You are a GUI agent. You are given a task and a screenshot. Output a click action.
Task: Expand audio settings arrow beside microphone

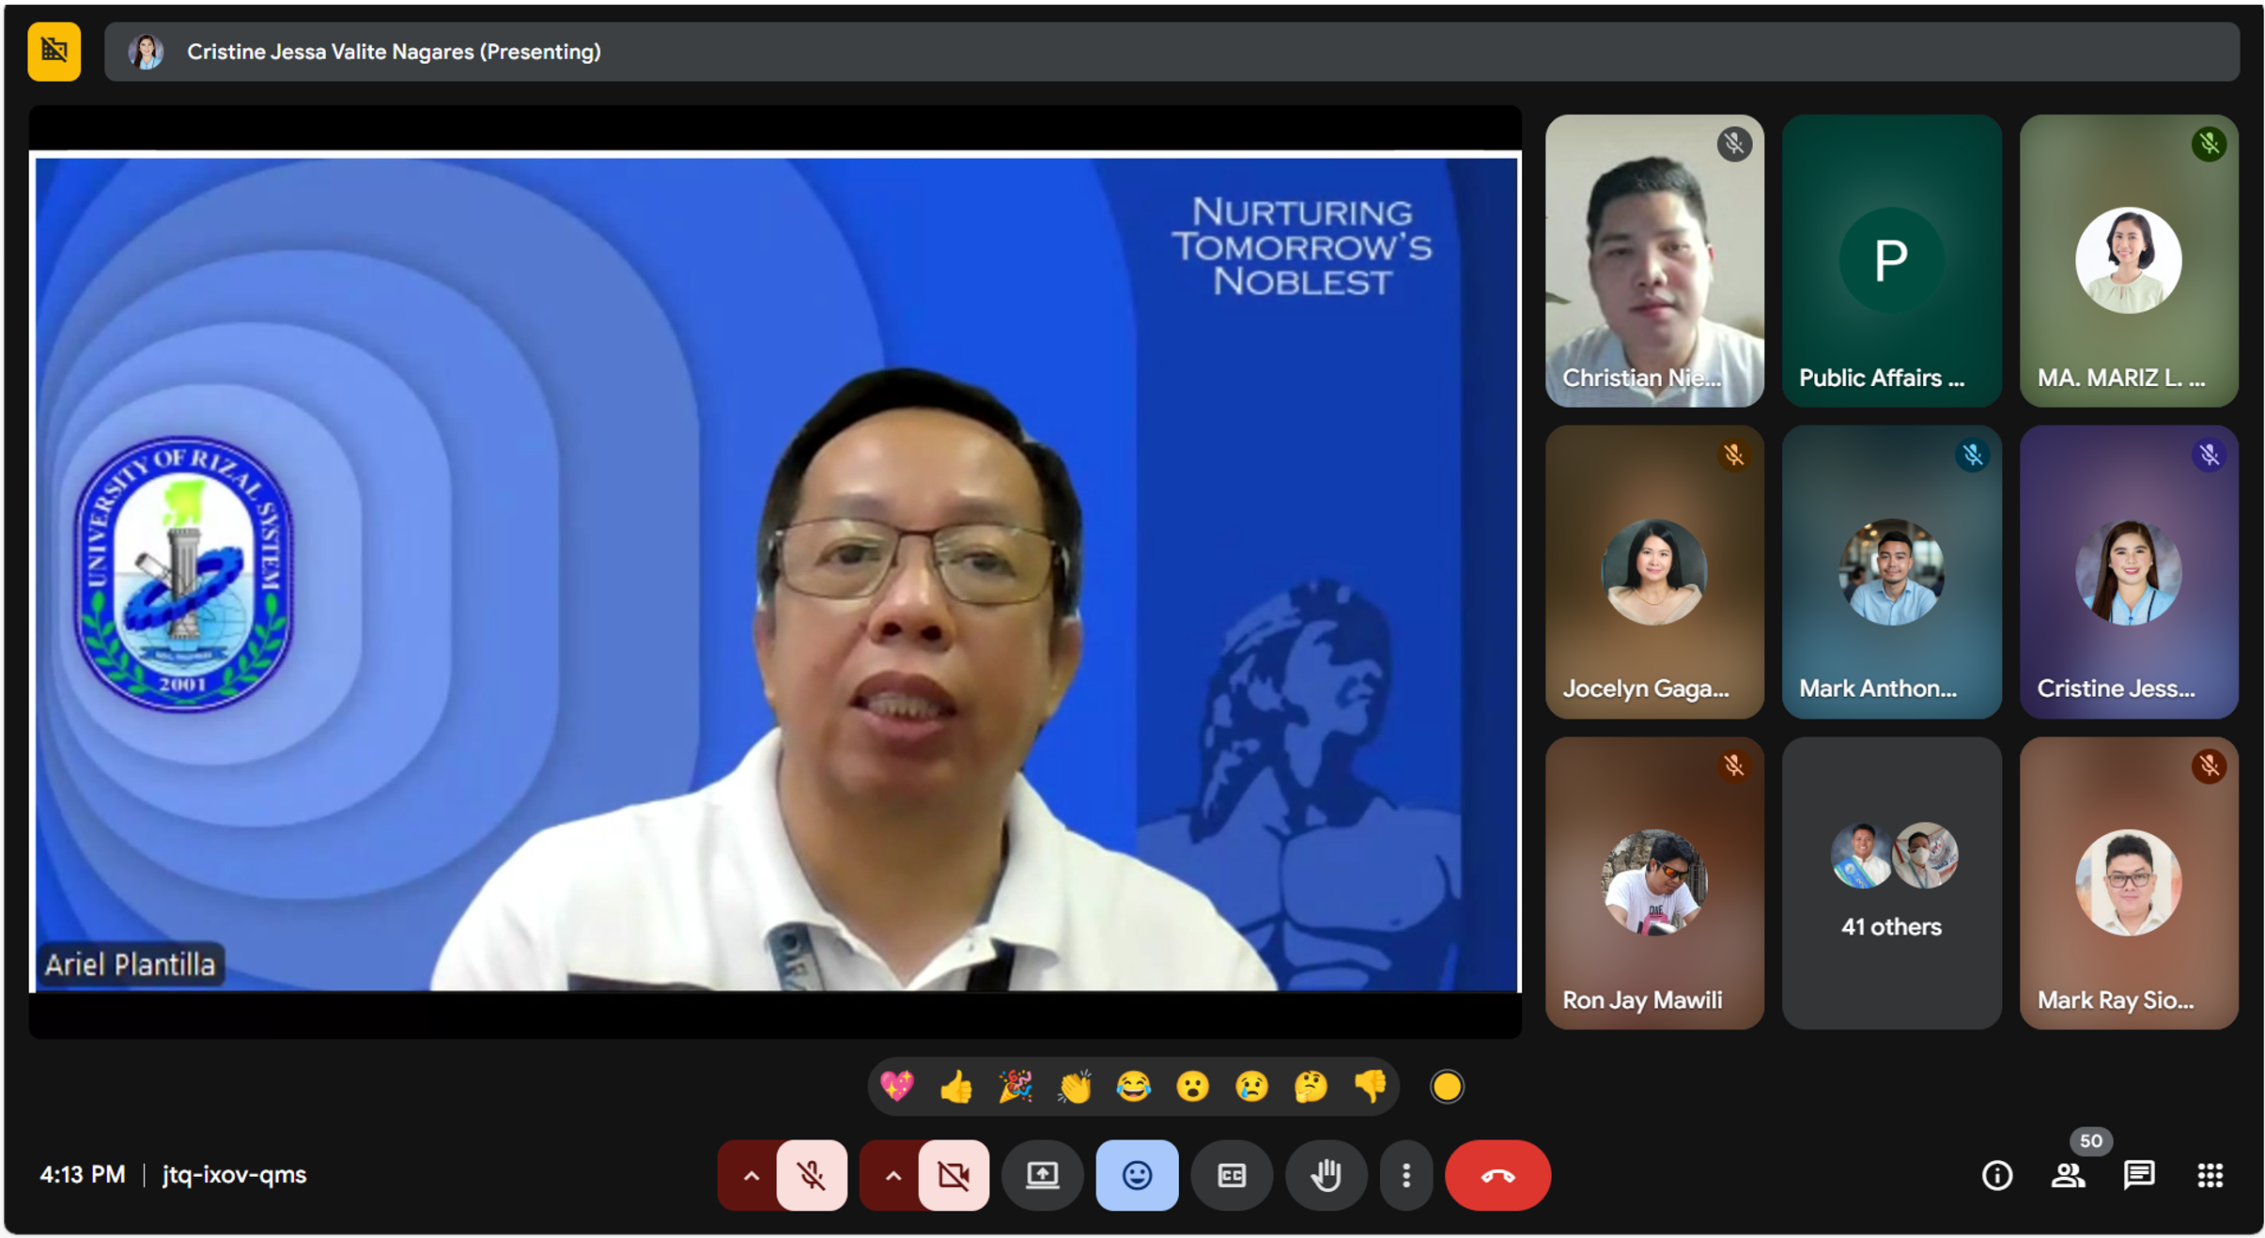coord(750,1175)
